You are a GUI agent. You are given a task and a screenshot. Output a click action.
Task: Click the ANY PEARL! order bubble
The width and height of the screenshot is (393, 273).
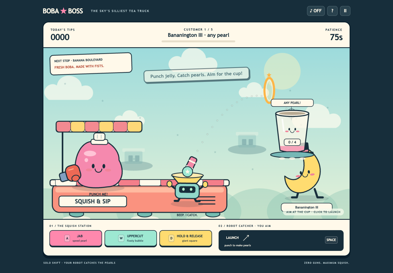coord(292,103)
